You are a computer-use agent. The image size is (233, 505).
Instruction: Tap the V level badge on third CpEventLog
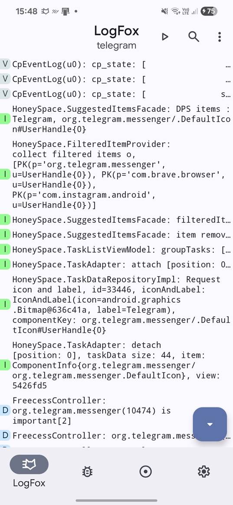click(5, 94)
